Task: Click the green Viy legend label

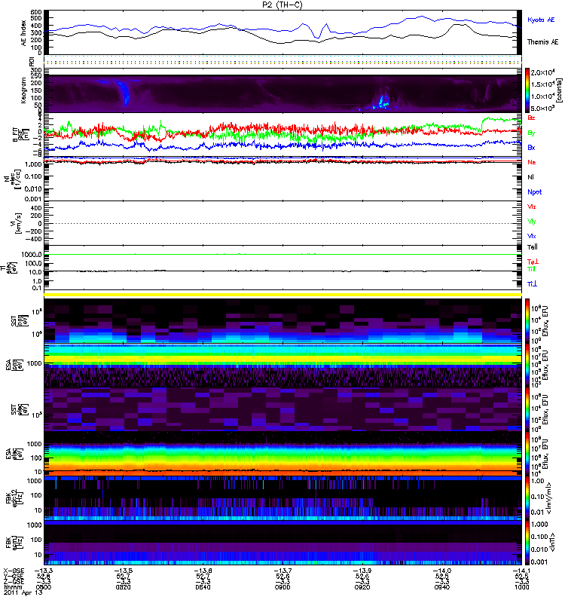Action: pos(531,222)
